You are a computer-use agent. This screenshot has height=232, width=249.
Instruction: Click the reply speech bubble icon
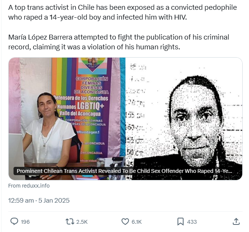click(x=14, y=221)
